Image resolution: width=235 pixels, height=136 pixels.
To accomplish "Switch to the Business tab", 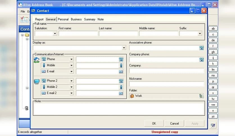I will 76,19.
